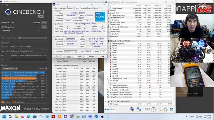Click the Tools button in CPU-Z
This screenshot has width=214, height=120.
(80, 56)
